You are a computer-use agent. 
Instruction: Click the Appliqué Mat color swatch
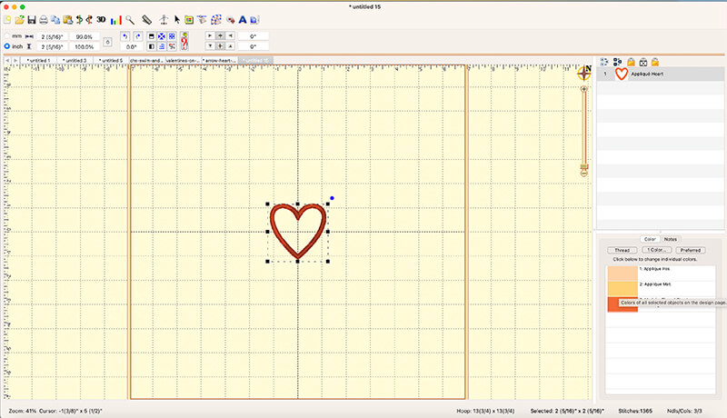click(622, 285)
